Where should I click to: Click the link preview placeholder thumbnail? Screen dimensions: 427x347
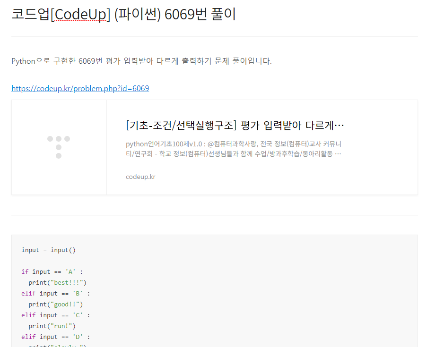(x=59, y=147)
